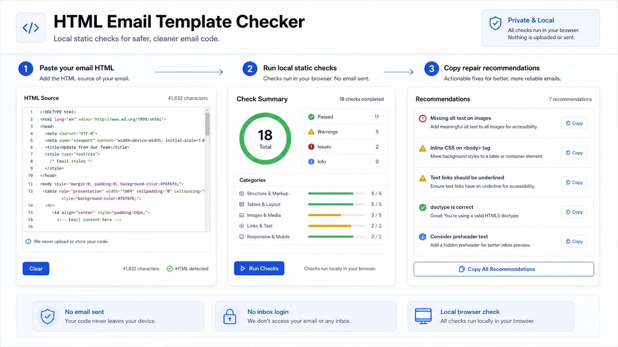Click the Passed count '11'
This screenshot has height=347, width=618.
(x=377, y=117)
